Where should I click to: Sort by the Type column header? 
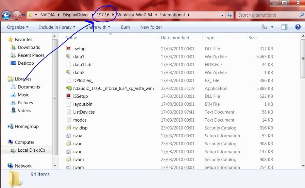tap(209, 38)
